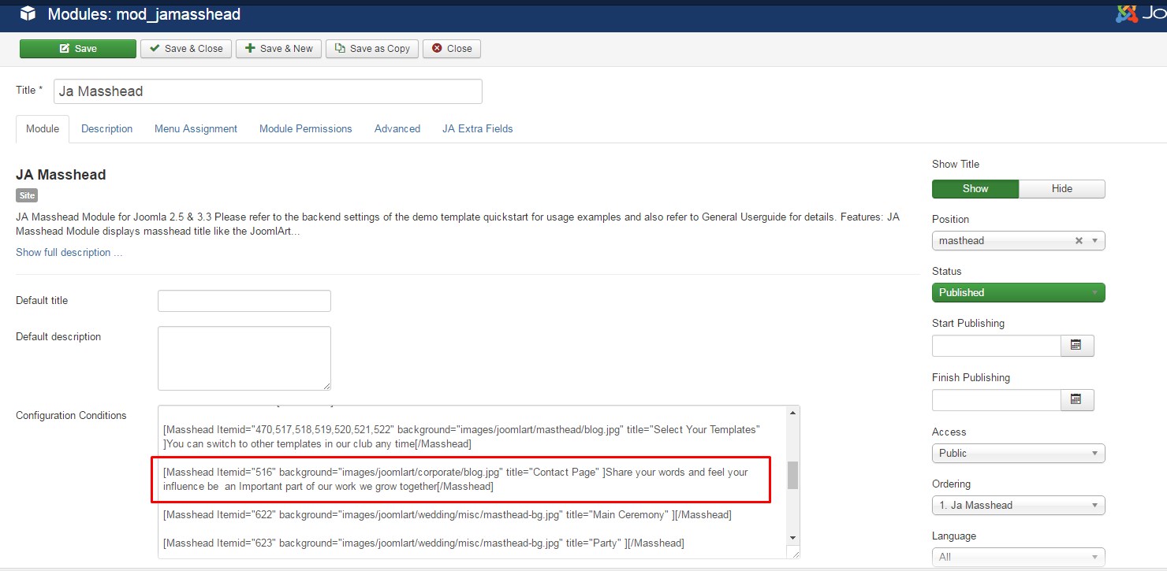Click the Default description resize handle
Viewport: 1167px width, 571px height.
pyautogui.click(x=326, y=386)
